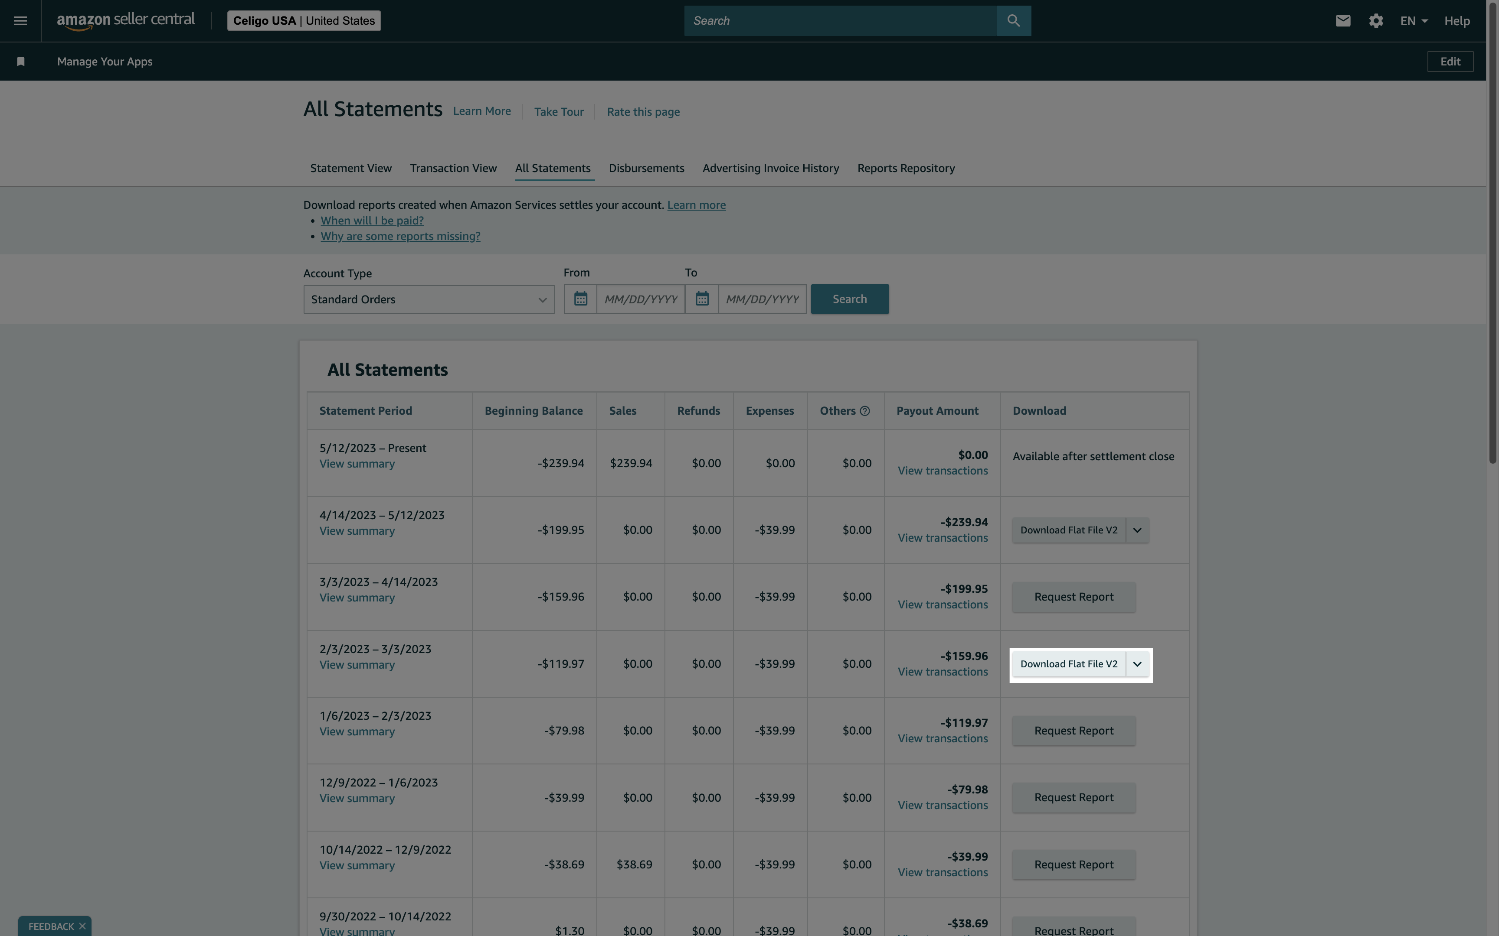1499x936 pixels.
Task: Close the Feedback tab with X
Action: (82, 926)
